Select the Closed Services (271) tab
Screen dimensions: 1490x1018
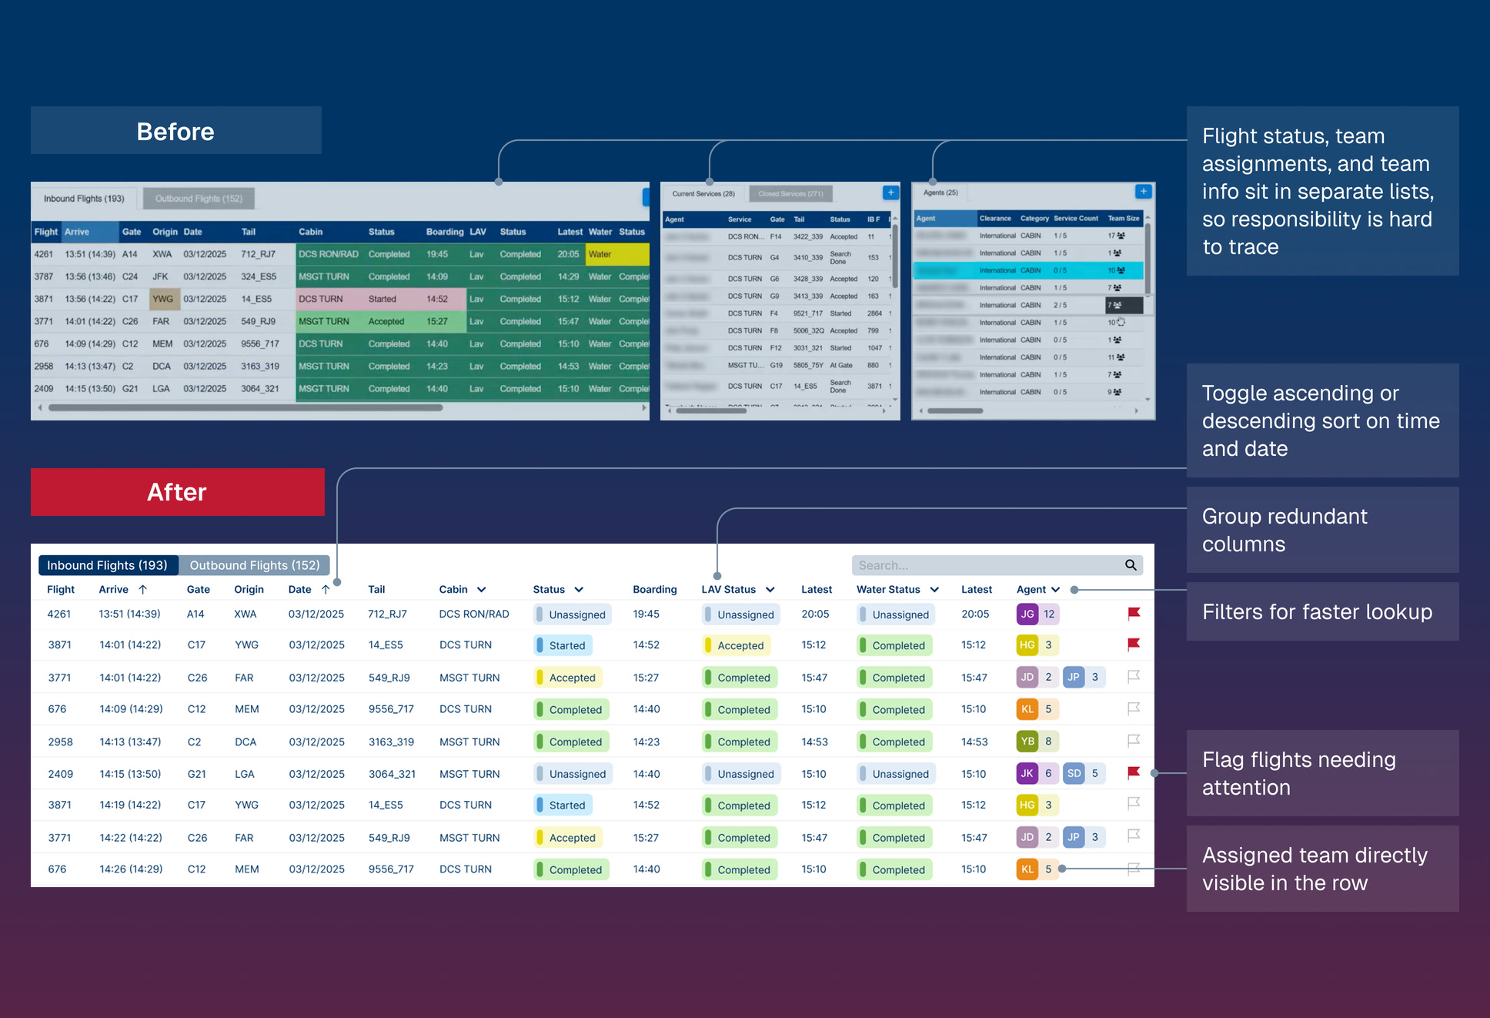[x=790, y=194]
